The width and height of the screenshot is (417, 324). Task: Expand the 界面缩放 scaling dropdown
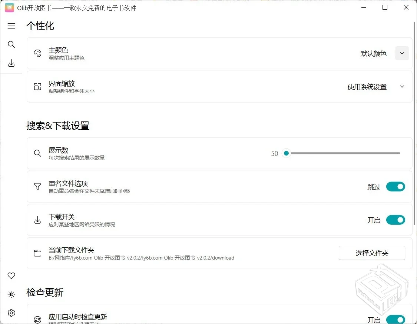point(402,86)
